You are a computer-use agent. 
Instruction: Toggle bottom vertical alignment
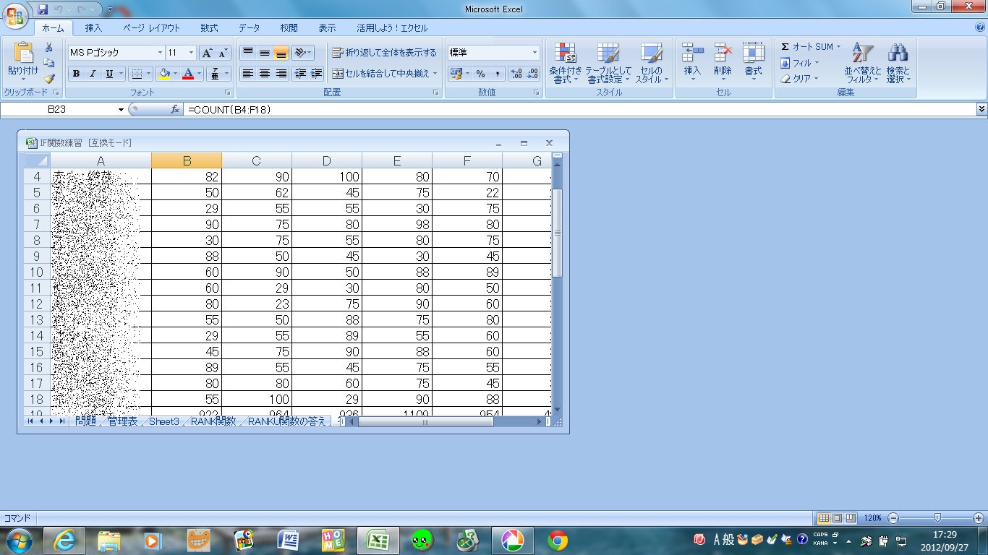[281, 53]
